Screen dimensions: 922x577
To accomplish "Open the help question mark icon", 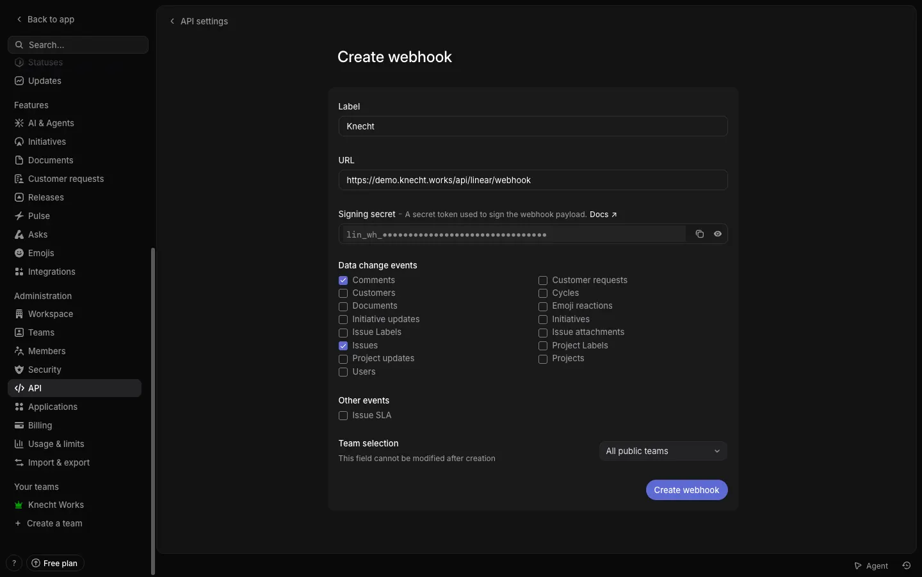I will 14,564.
